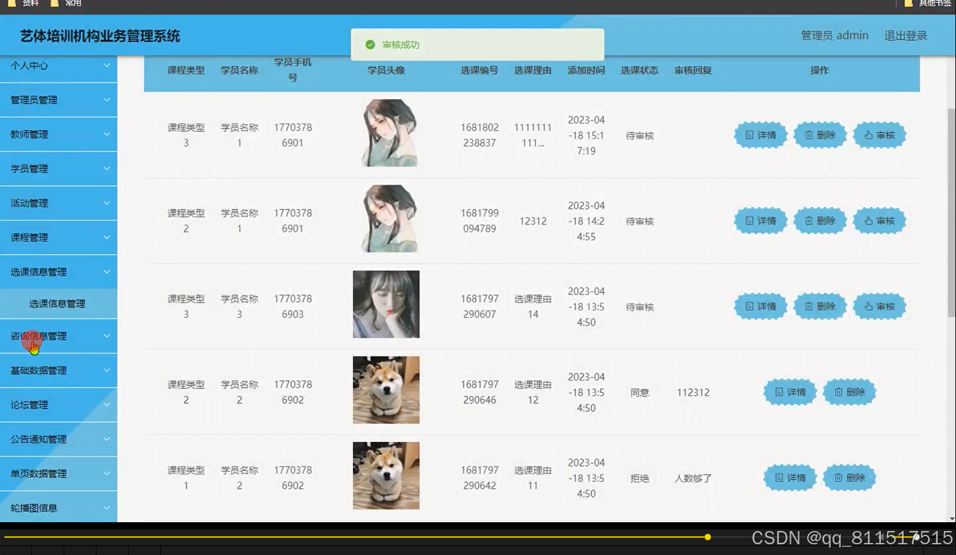This screenshot has width=956, height=555.
Task: Click the 112312 reply cell
Action: [x=693, y=392]
